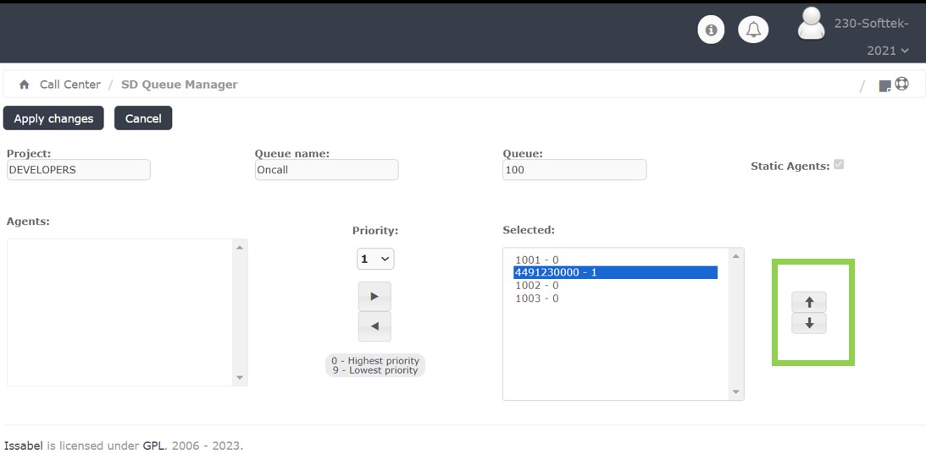Viewport: 926px width, 454px height.
Task: Click the user avatar icon
Action: 811,24
